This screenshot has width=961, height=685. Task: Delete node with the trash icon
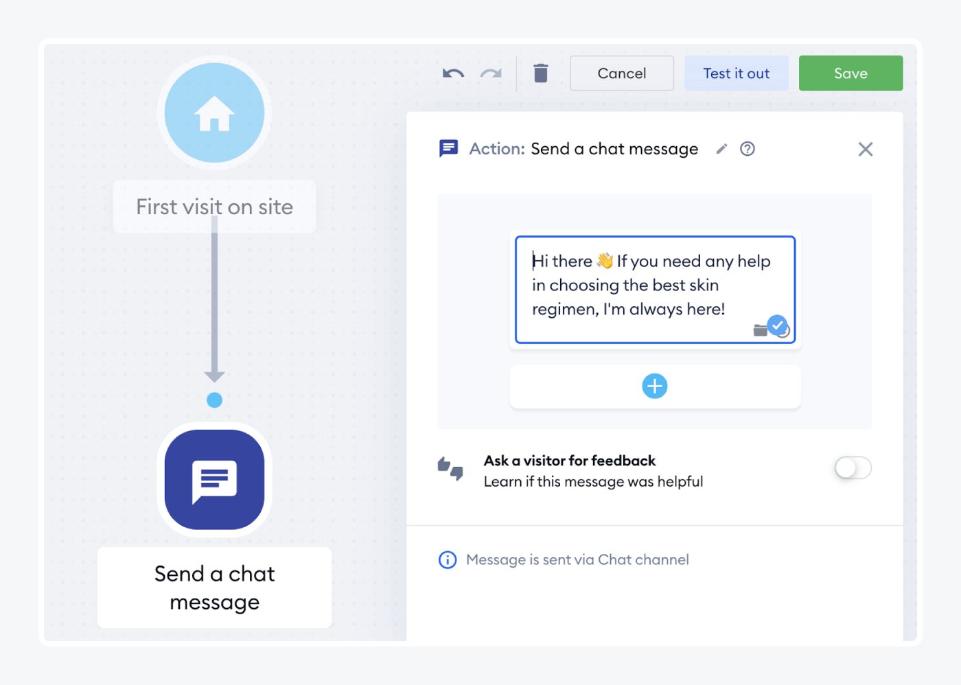coord(541,73)
